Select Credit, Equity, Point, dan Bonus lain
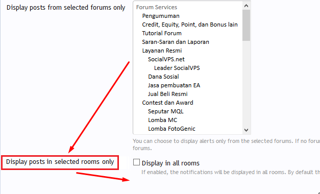 tap(190, 25)
